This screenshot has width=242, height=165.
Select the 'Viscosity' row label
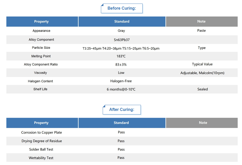coord(40,73)
